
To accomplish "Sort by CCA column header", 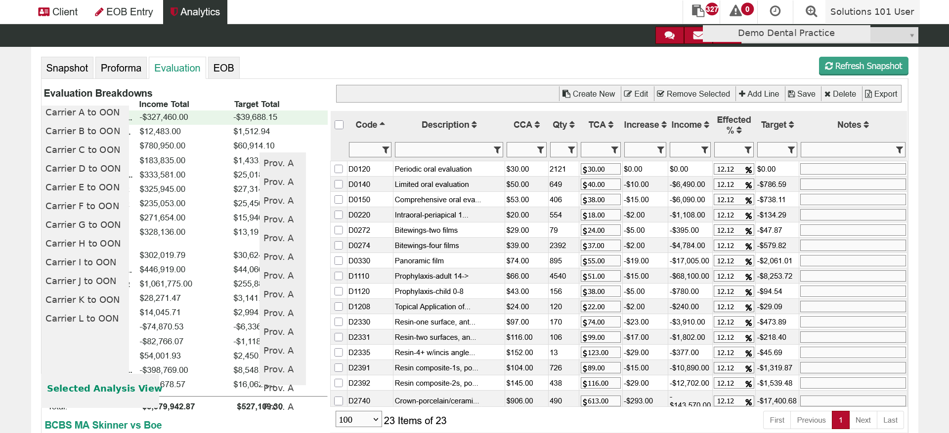I will (526, 125).
